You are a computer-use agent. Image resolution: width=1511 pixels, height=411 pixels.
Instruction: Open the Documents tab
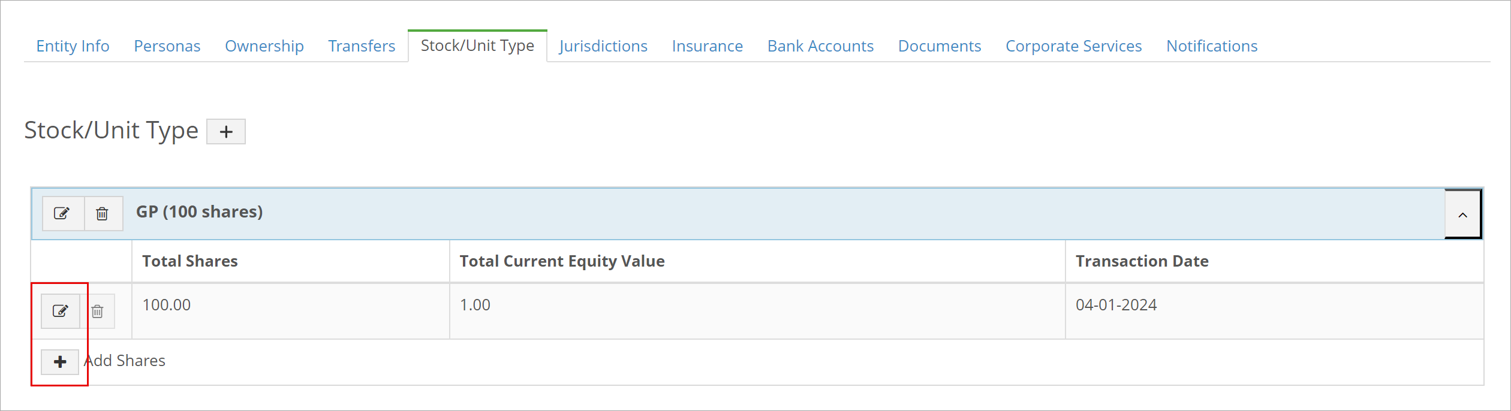click(940, 46)
